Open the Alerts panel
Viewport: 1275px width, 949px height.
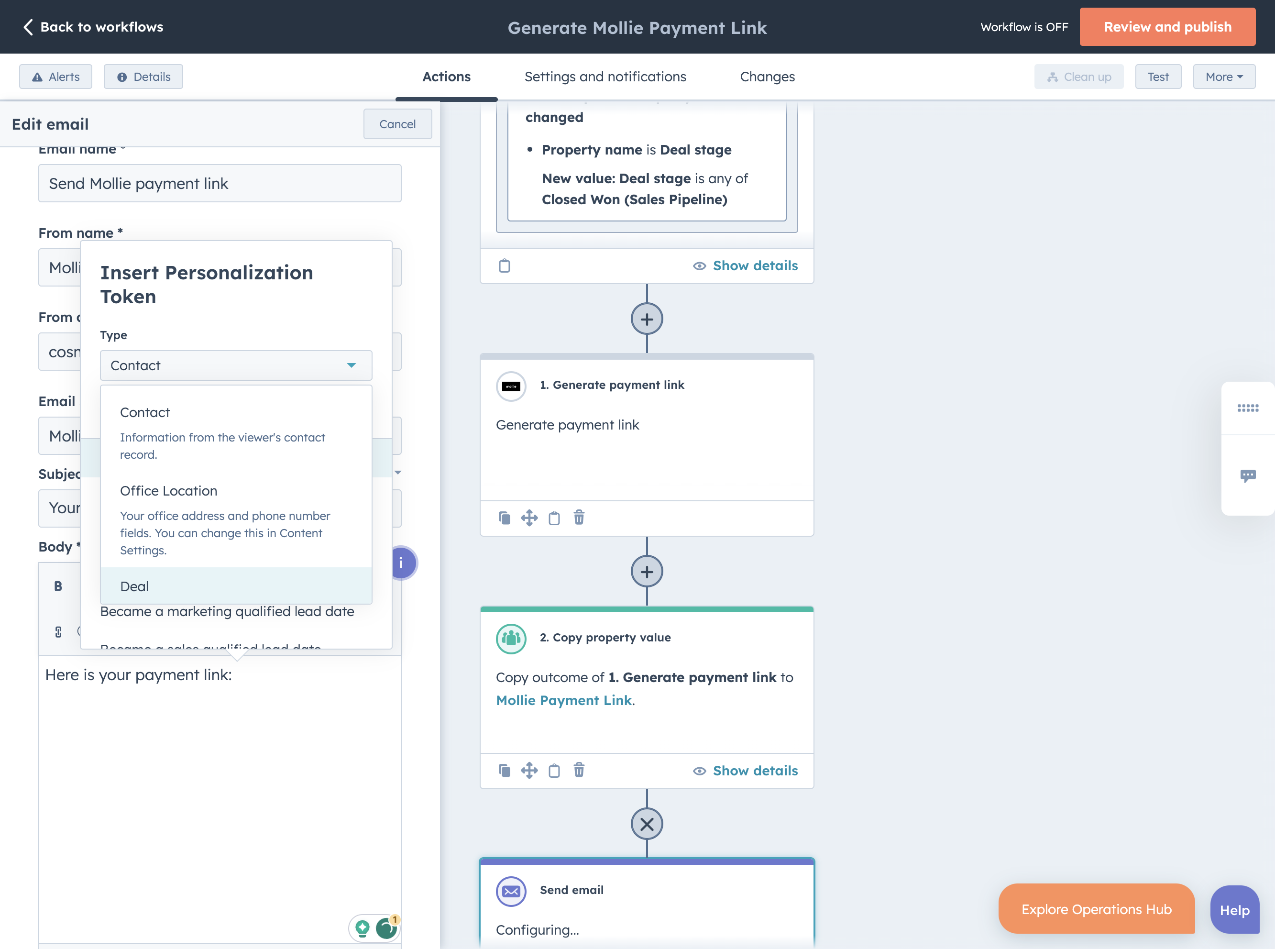click(x=55, y=77)
